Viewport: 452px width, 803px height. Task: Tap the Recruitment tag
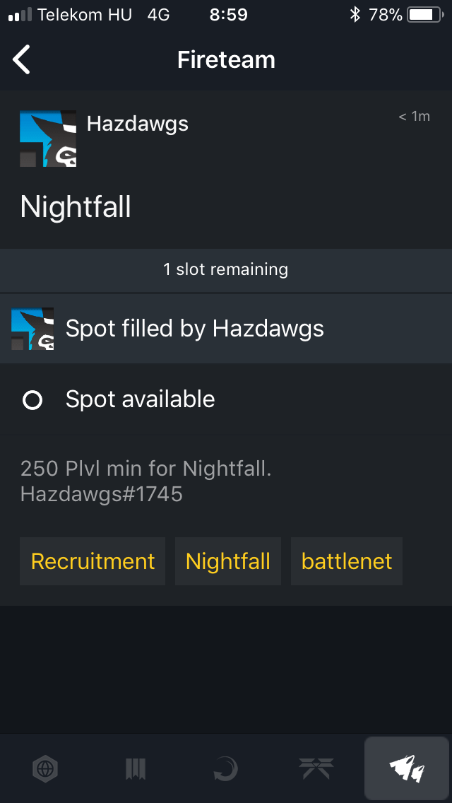(93, 561)
